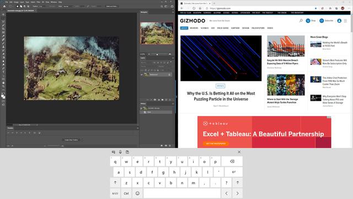Open the Filter menu in Photoshop
The image size is (353, 199).
39,2
